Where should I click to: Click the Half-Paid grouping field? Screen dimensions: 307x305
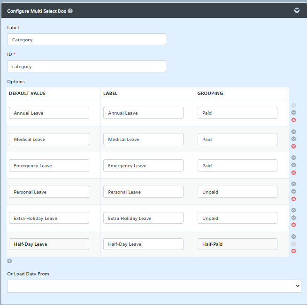[x=237, y=244]
